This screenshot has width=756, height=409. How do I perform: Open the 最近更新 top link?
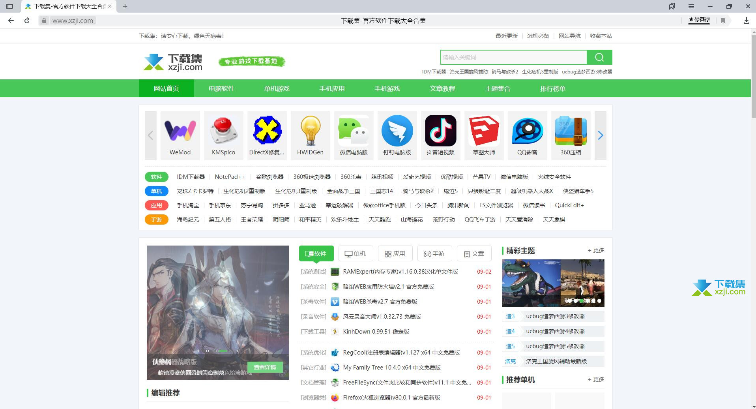click(507, 36)
